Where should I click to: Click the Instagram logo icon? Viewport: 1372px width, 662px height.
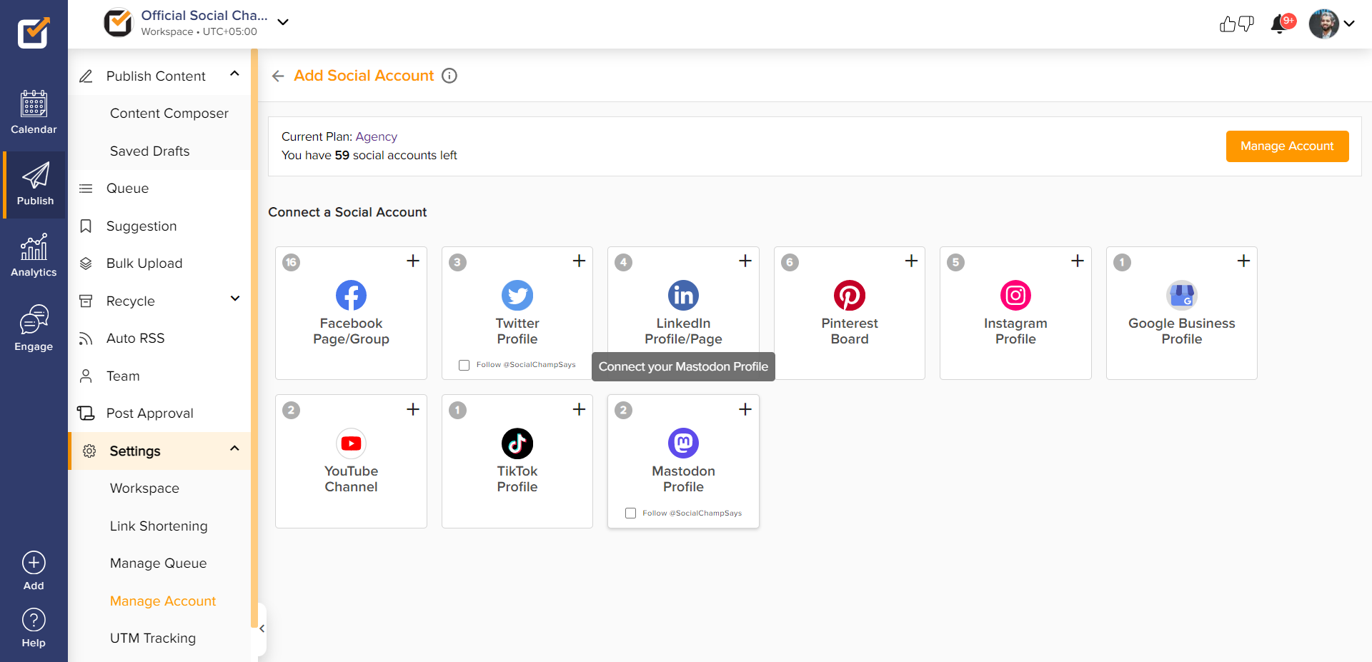point(1015,295)
